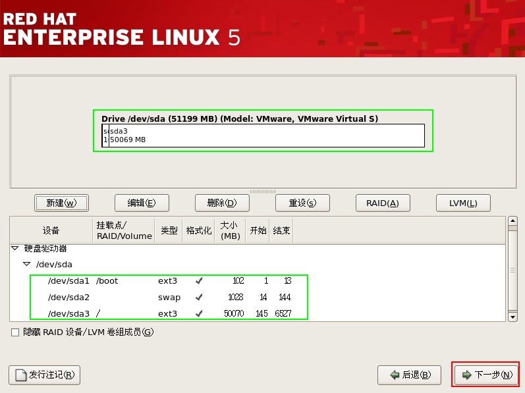
Task: Click the scrollbar down arrow
Action: (512, 317)
